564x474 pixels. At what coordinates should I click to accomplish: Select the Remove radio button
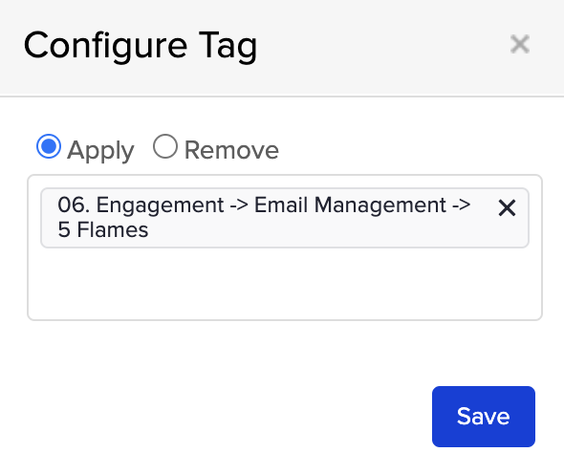coord(165,146)
